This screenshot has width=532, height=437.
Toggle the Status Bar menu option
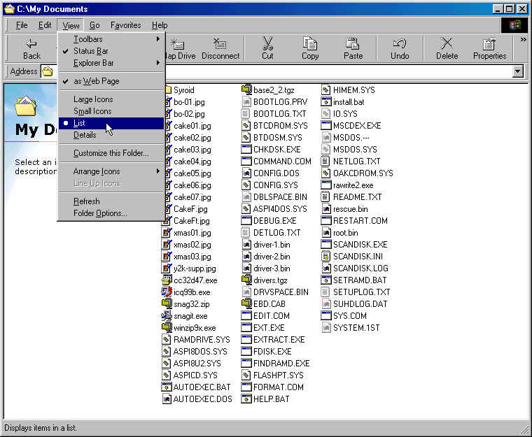90,51
